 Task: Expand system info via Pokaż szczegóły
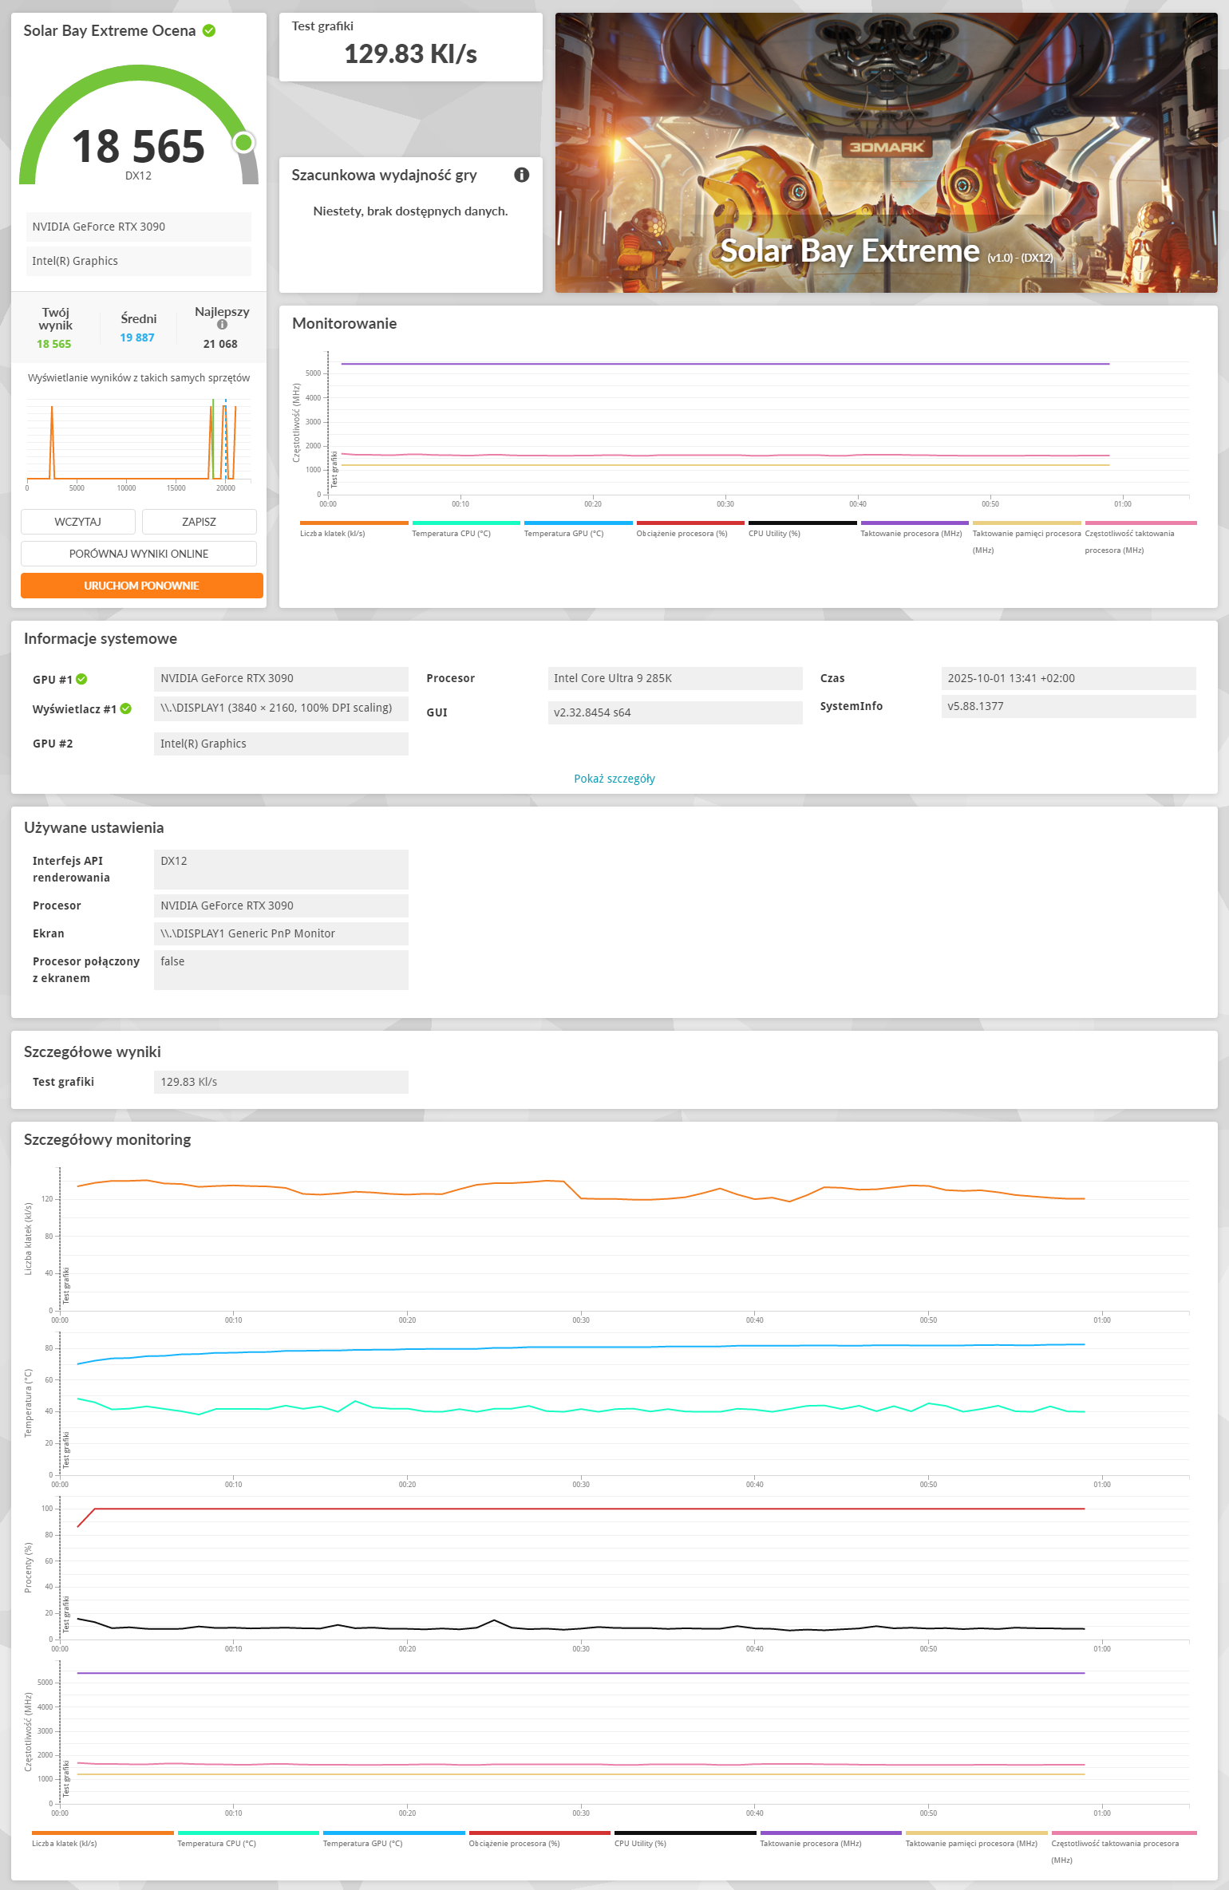[614, 779]
